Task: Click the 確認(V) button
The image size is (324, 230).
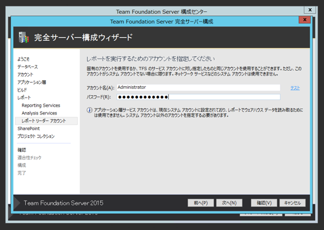Action: click(x=264, y=203)
